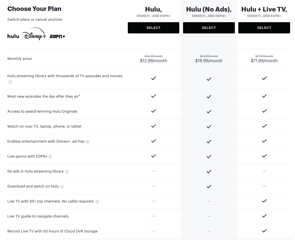Click the ESPN+ logo
Screen dimensions: 295x242
click(57, 36)
